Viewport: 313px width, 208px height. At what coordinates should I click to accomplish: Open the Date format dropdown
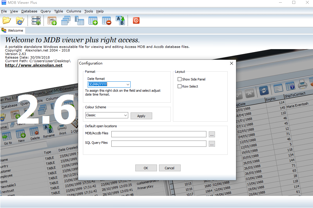point(128,84)
